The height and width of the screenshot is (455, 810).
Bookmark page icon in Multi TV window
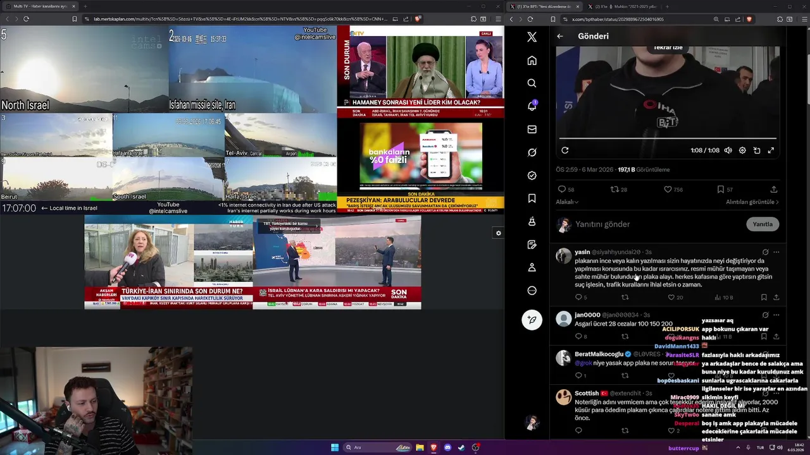[x=74, y=19]
